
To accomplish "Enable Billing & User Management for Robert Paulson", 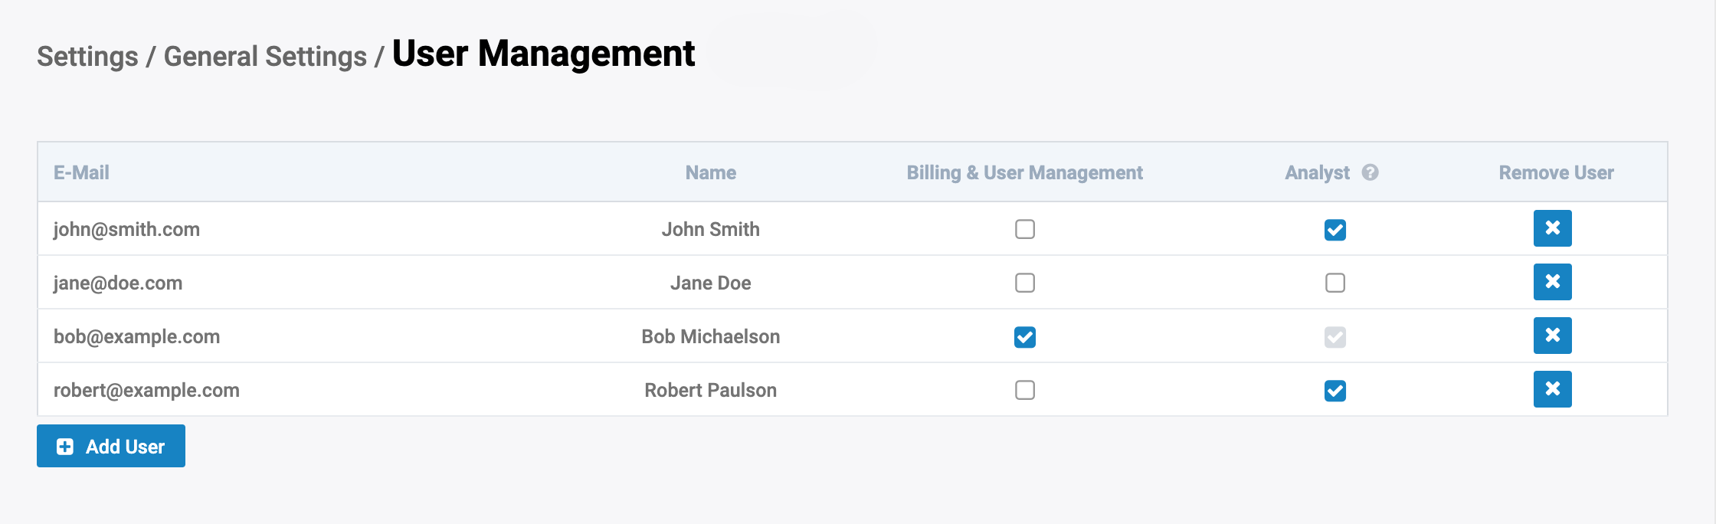I will click(x=1024, y=390).
